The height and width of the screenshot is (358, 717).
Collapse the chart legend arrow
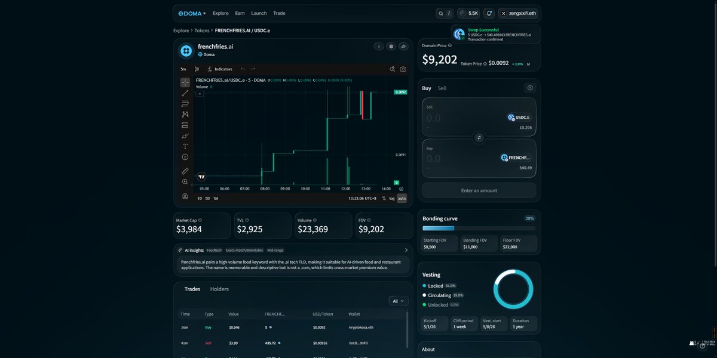[x=200, y=94]
